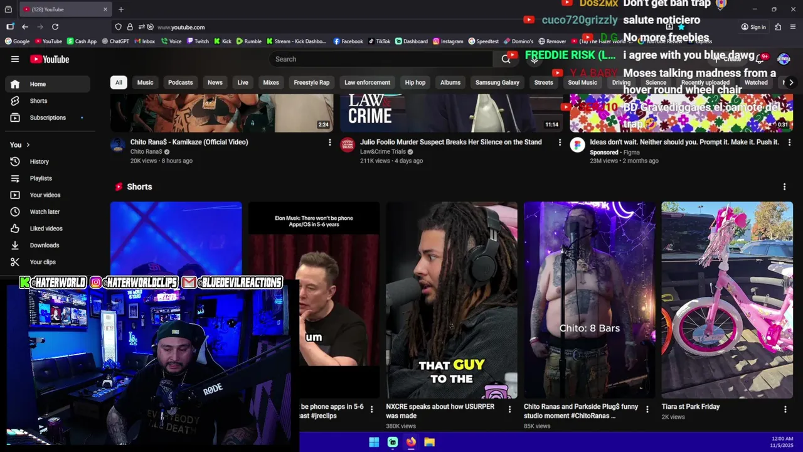
Task: Open options menu for Kamikaze video
Action: (329, 143)
